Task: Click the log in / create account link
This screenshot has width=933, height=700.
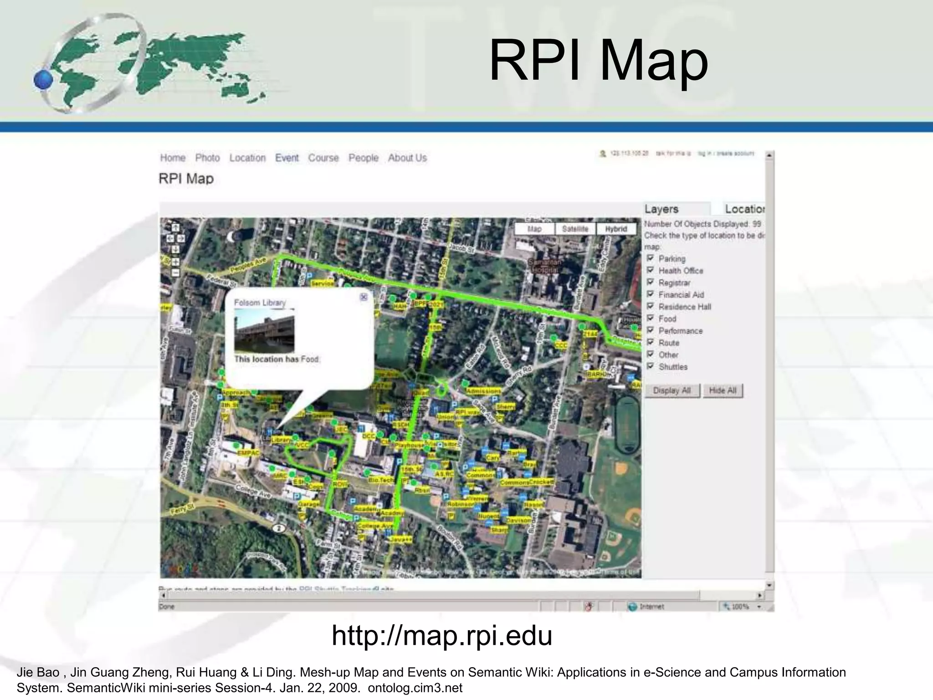Action: pos(726,154)
